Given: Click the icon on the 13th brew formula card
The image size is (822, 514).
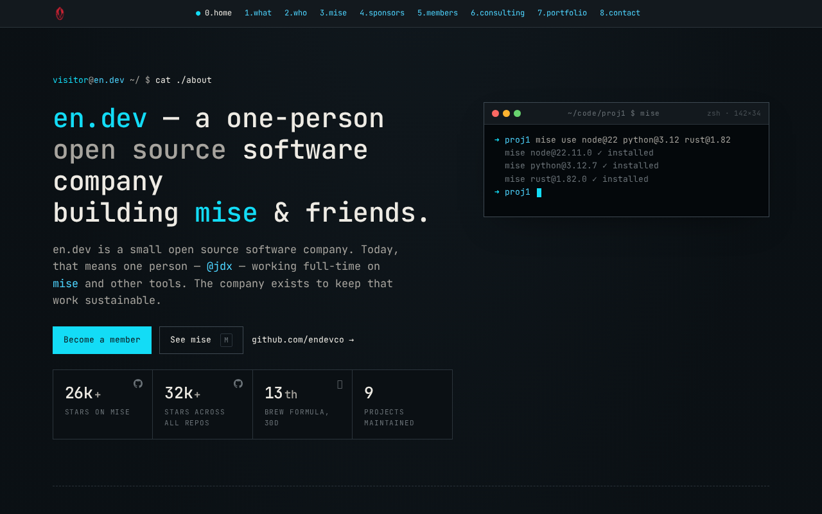Looking at the screenshot, I should click(x=340, y=384).
